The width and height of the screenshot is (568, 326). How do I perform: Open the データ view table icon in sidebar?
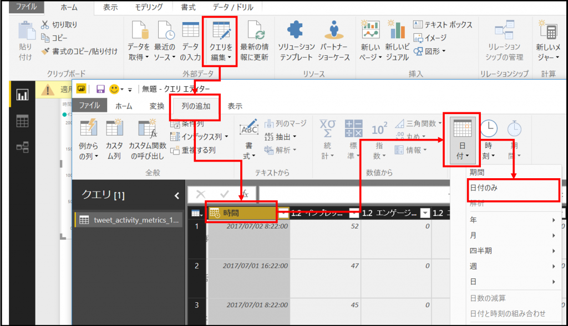[22, 121]
